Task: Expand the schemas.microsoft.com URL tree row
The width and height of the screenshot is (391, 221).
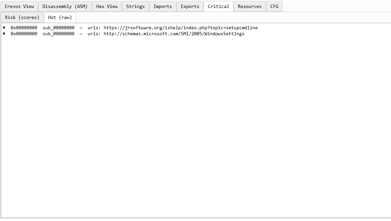Action: click(x=4, y=34)
